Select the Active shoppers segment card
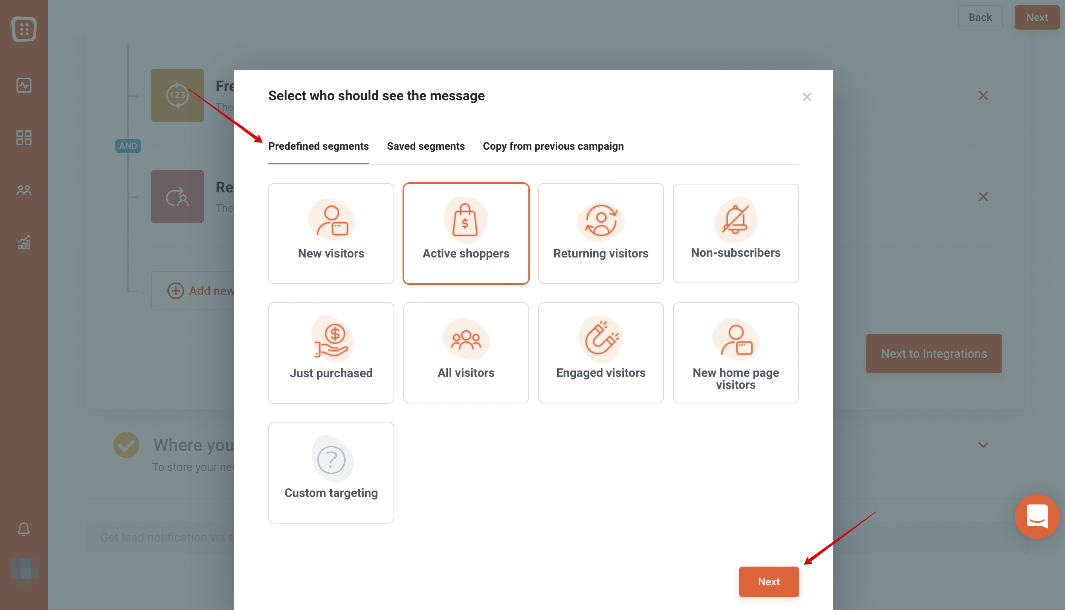 466,234
